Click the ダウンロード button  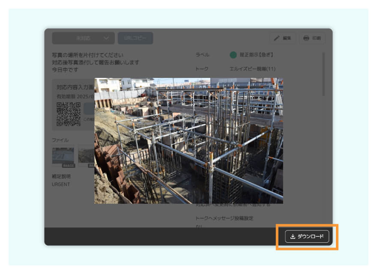click(307, 236)
